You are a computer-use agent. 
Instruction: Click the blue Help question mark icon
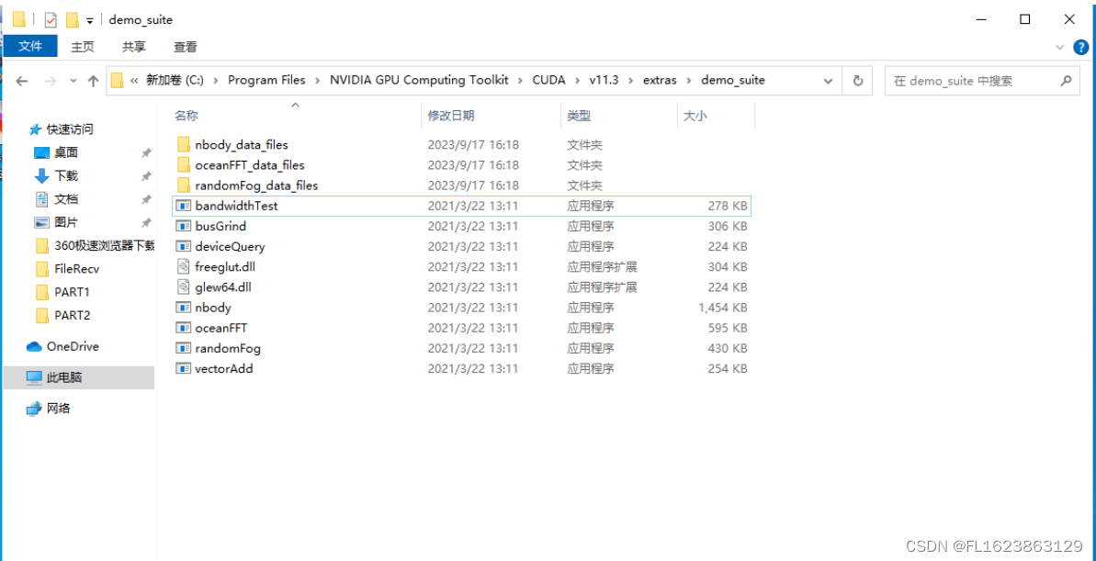click(1082, 47)
